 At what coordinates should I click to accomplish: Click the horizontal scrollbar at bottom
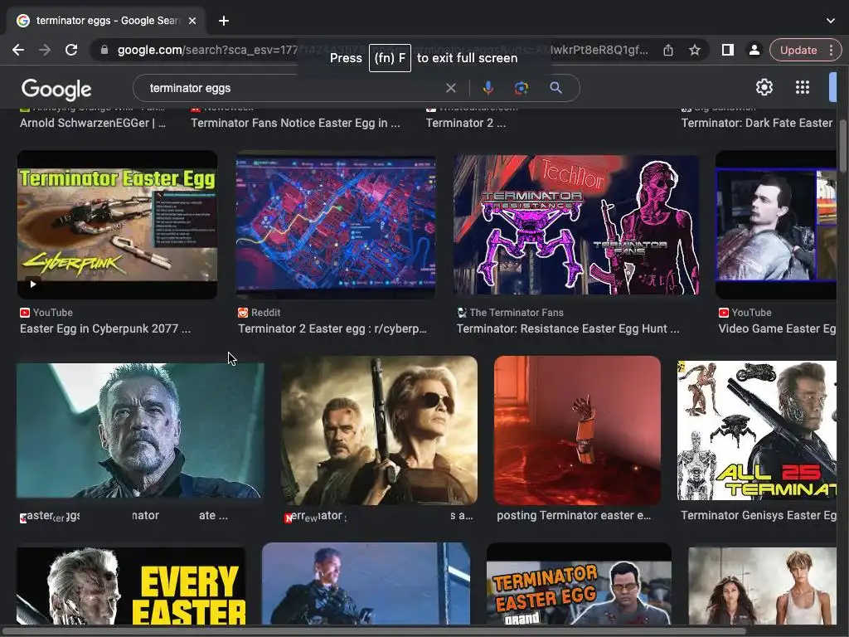coord(374,631)
